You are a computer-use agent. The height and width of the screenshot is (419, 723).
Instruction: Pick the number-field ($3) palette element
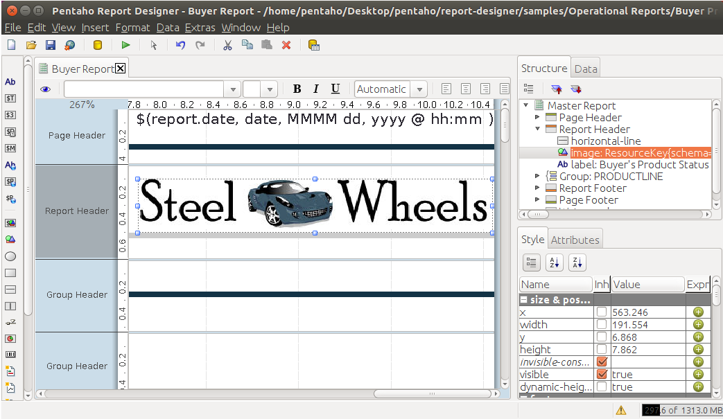(10, 115)
